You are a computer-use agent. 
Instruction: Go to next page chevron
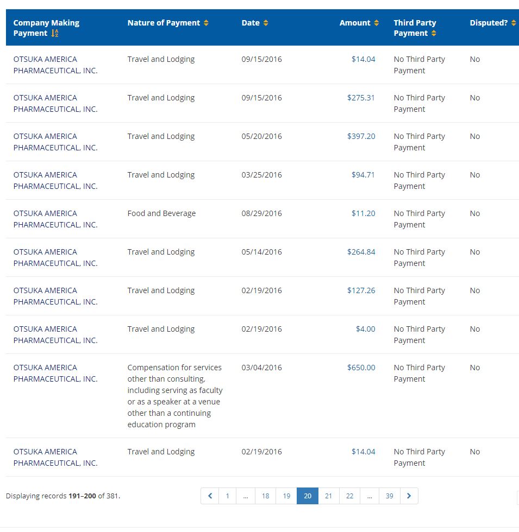tap(409, 496)
